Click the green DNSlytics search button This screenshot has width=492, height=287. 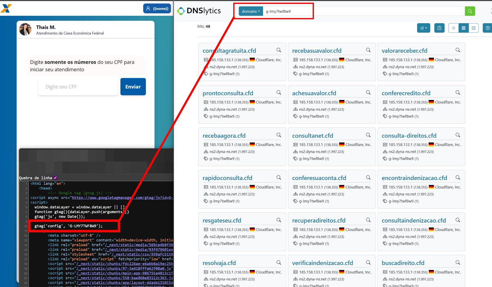[470, 11]
